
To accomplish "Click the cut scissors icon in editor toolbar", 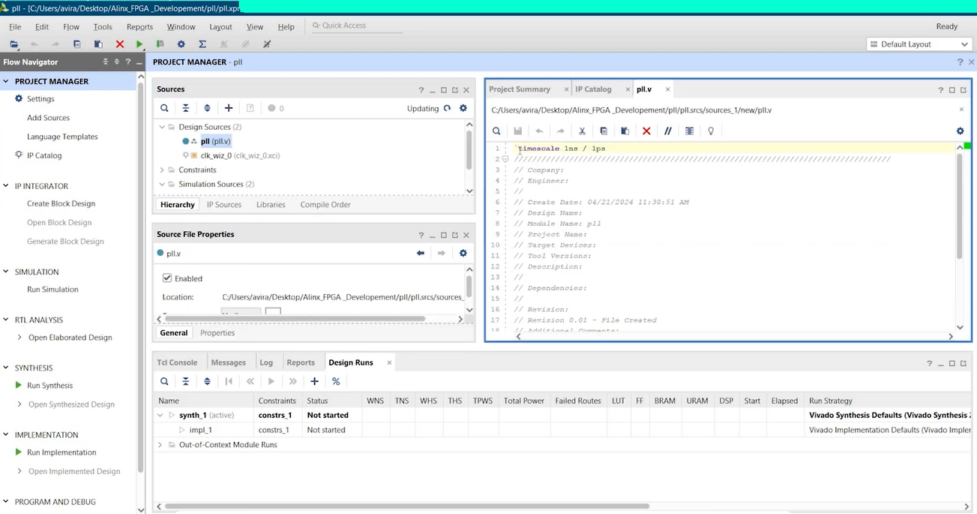I will [x=581, y=131].
